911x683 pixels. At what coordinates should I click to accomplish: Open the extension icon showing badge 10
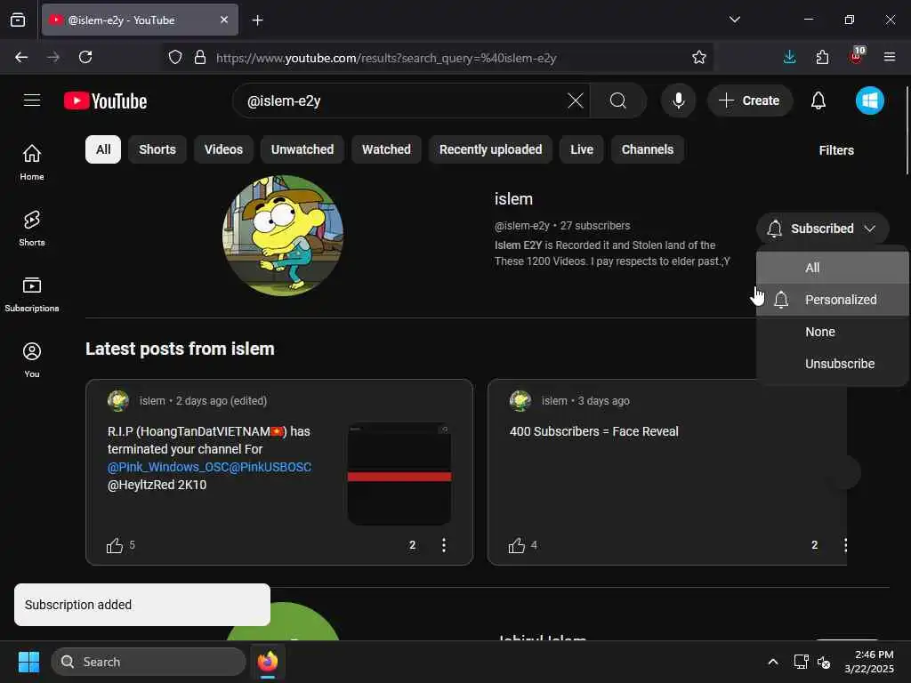[857, 56]
